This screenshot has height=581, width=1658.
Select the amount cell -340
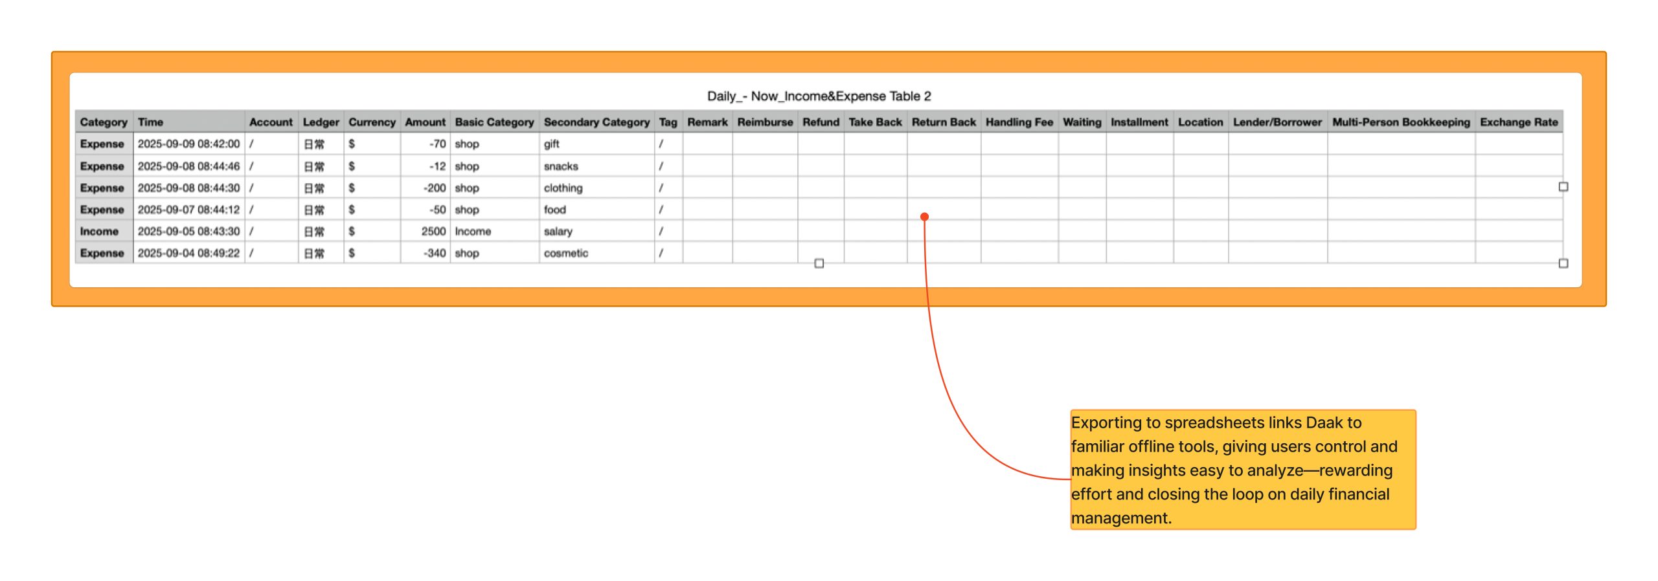click(425, 253)
